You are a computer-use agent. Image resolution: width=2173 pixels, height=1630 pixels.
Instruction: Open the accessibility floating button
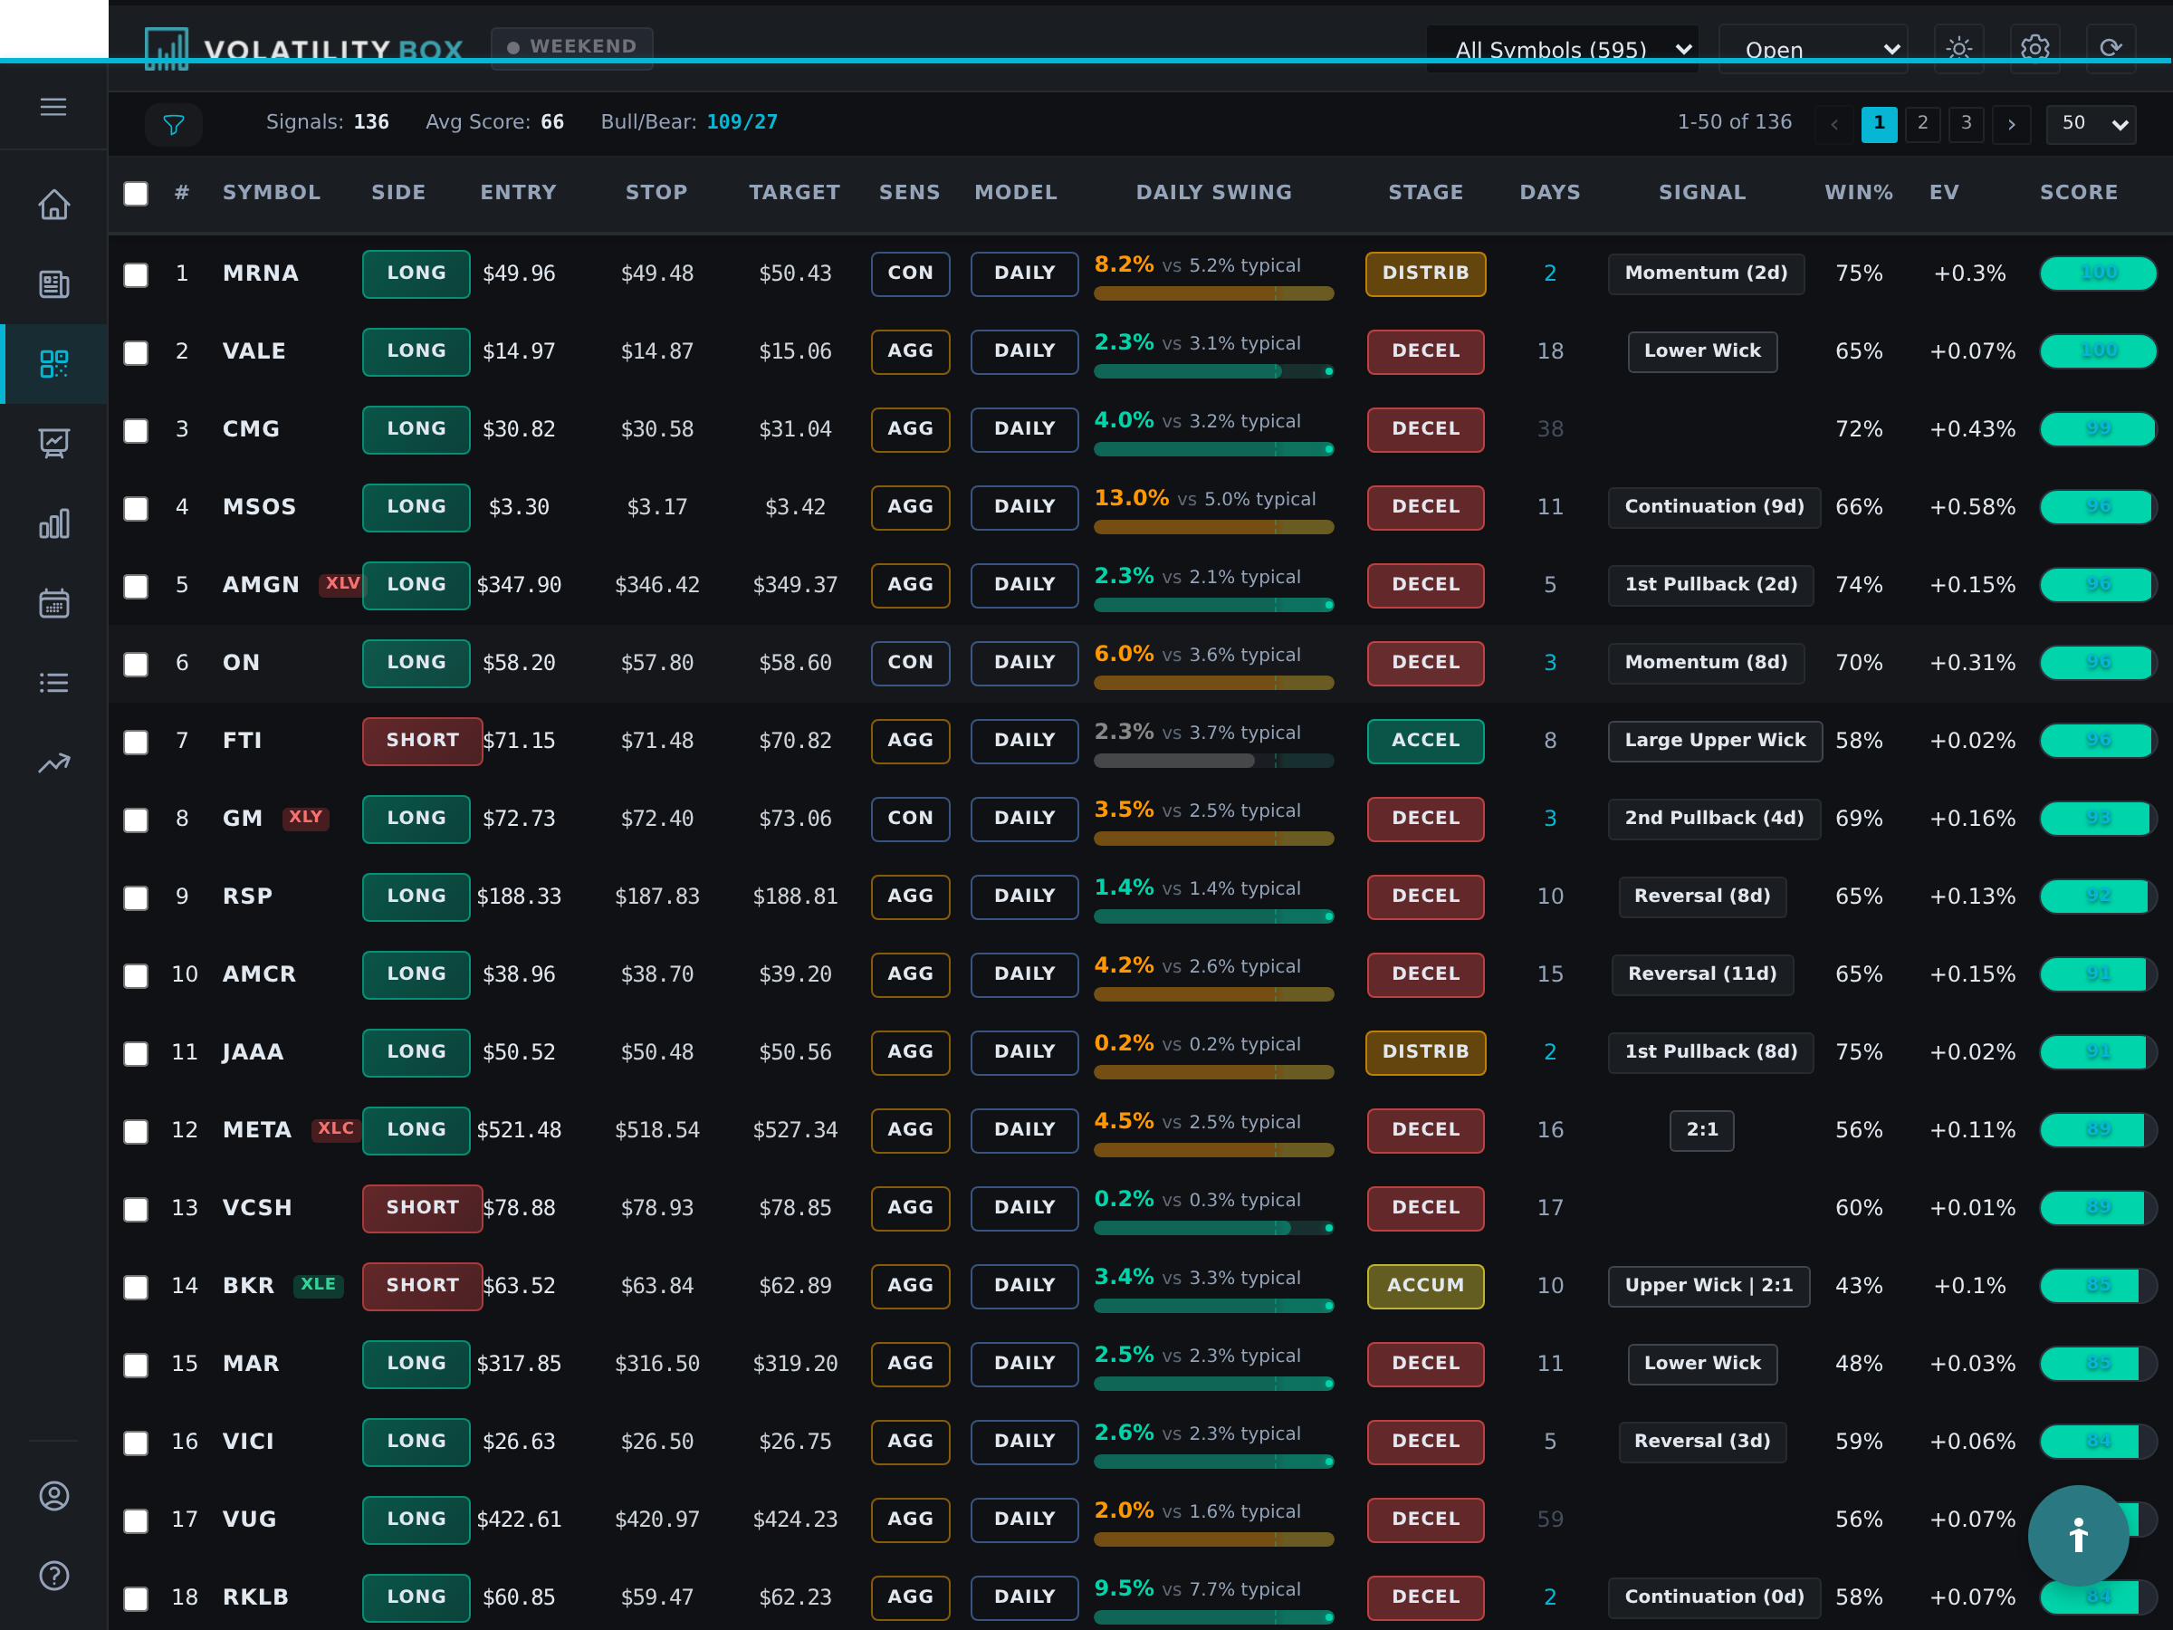tap(2079, 1535)
